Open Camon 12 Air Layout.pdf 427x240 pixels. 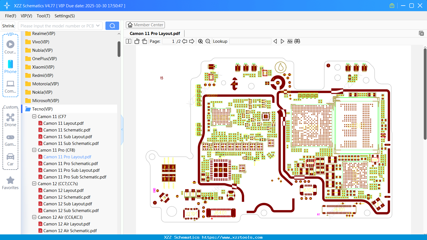pos(67,224)
